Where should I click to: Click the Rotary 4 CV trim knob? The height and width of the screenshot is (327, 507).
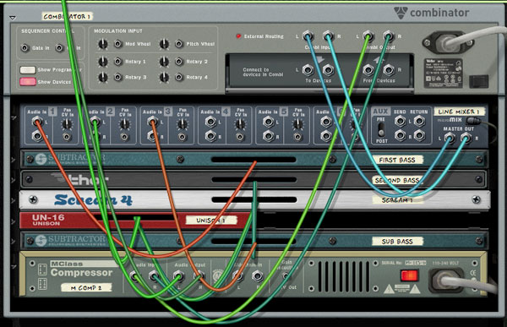pos(164,77)
